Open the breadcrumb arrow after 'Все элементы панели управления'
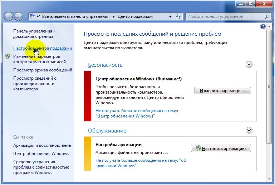Image resolution: width=275 pixels, height=185 pixels. (113, 16)
